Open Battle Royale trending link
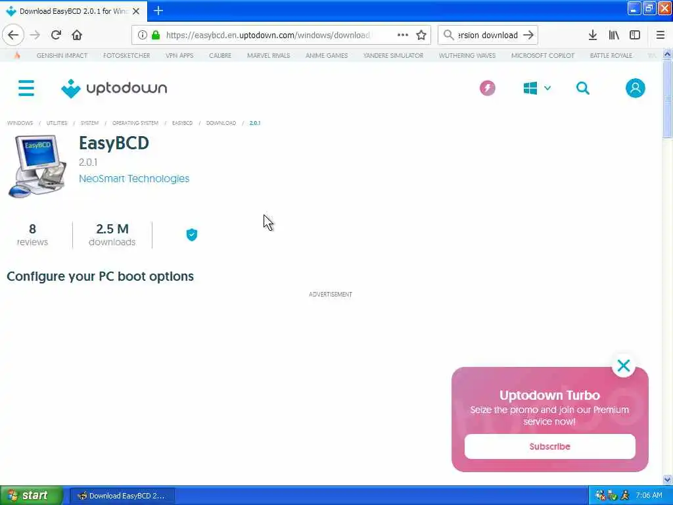The image size is (673, 505). 611,55
